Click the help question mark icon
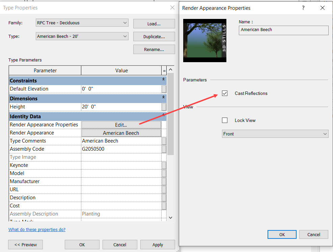This screenshot has width=333, height=252. point(303,8)
